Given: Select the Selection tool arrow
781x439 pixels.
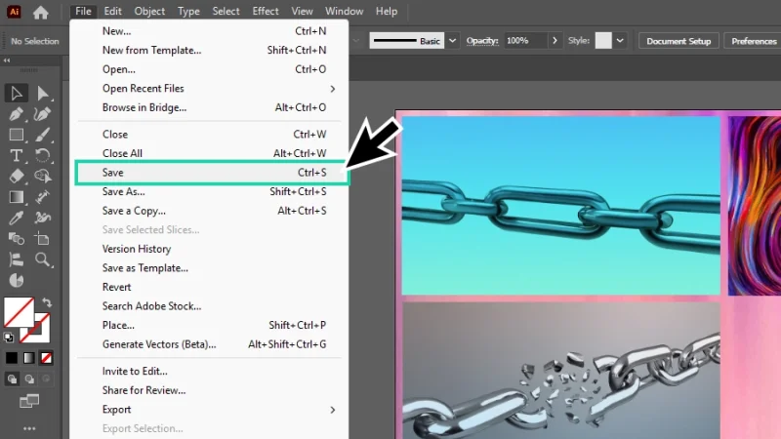Looking at the screenshot, I should pos(16,94).
